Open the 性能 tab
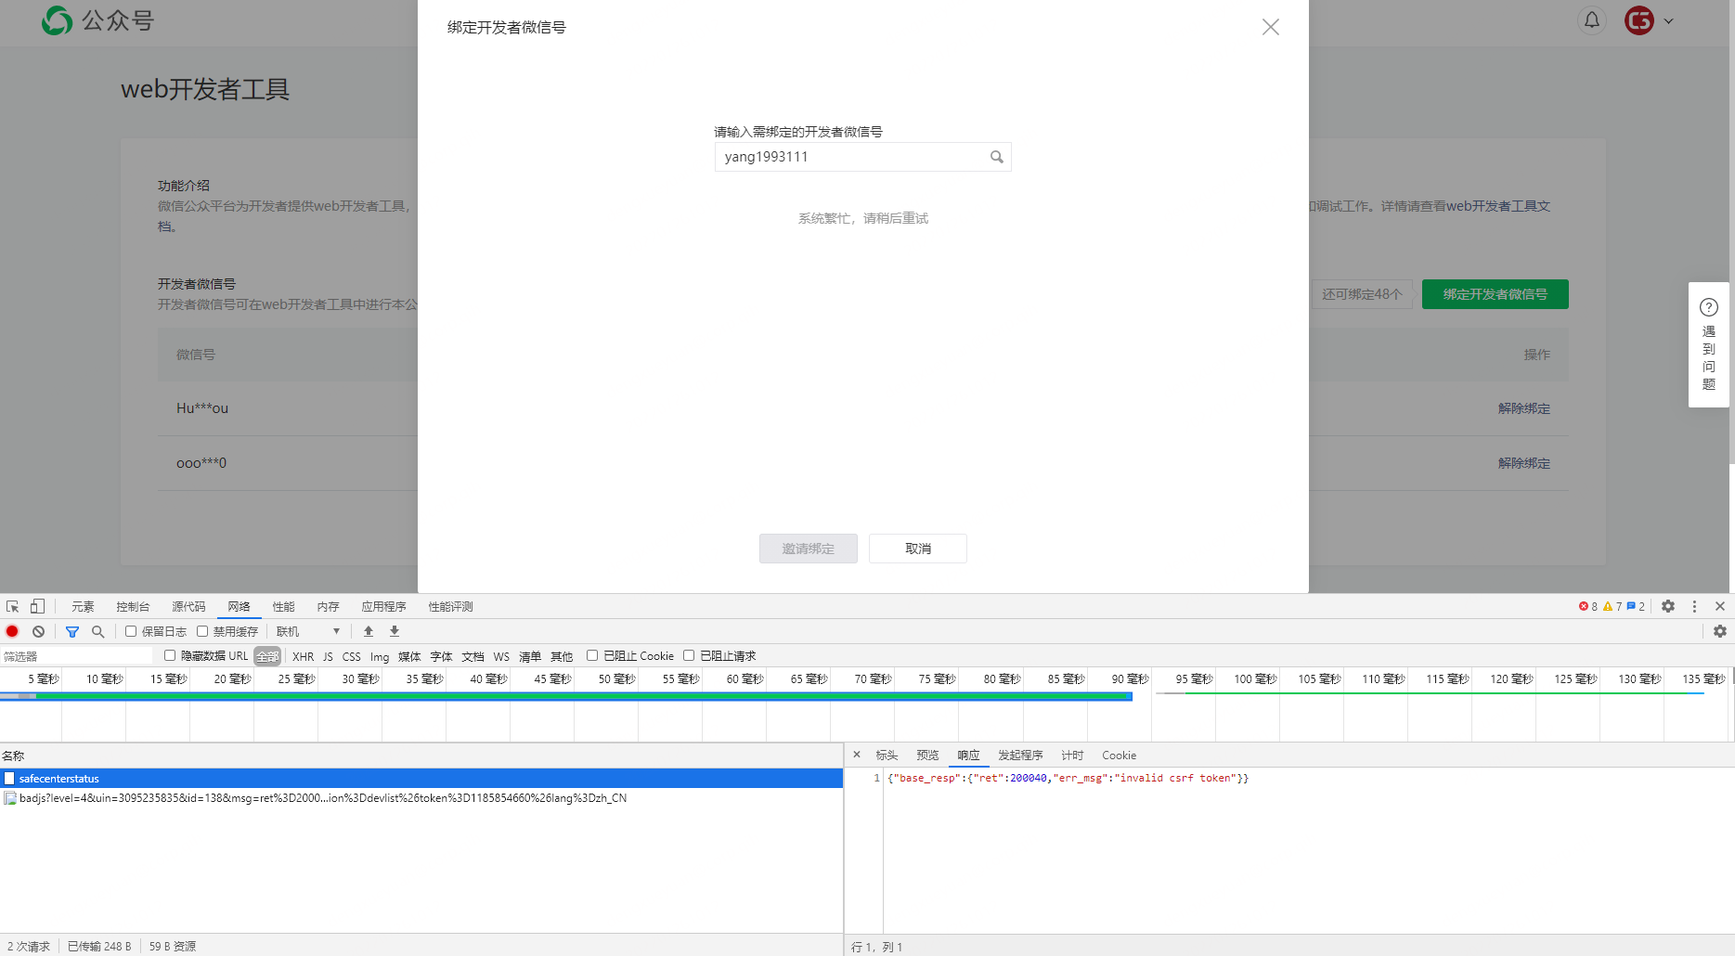This screenshot has height=956, width=1735. click(x=283, y=606)
